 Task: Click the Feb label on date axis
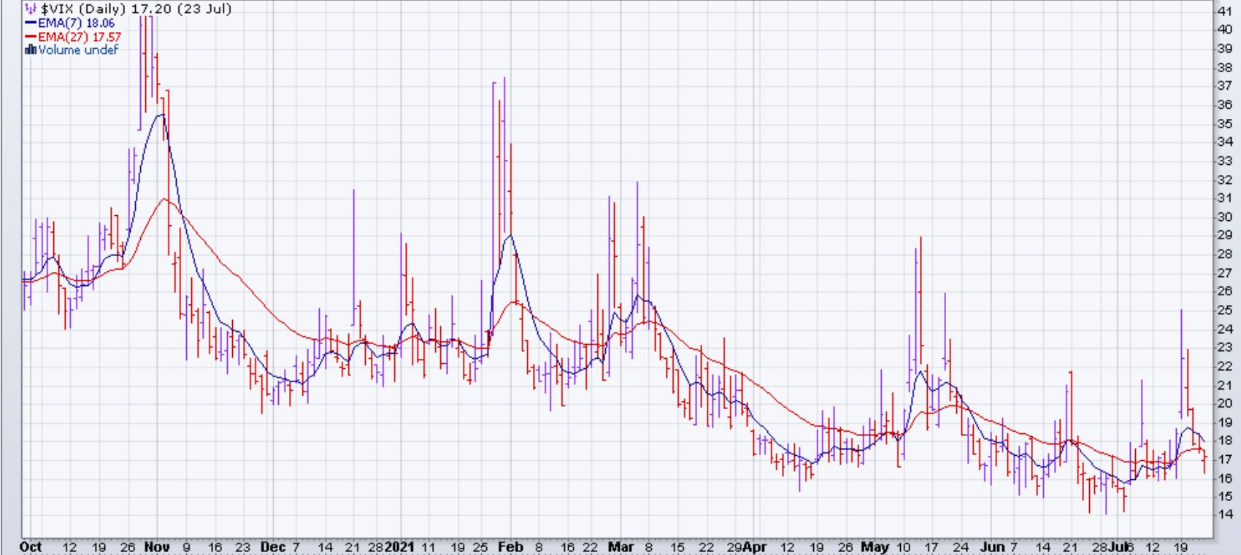point(510,547)
